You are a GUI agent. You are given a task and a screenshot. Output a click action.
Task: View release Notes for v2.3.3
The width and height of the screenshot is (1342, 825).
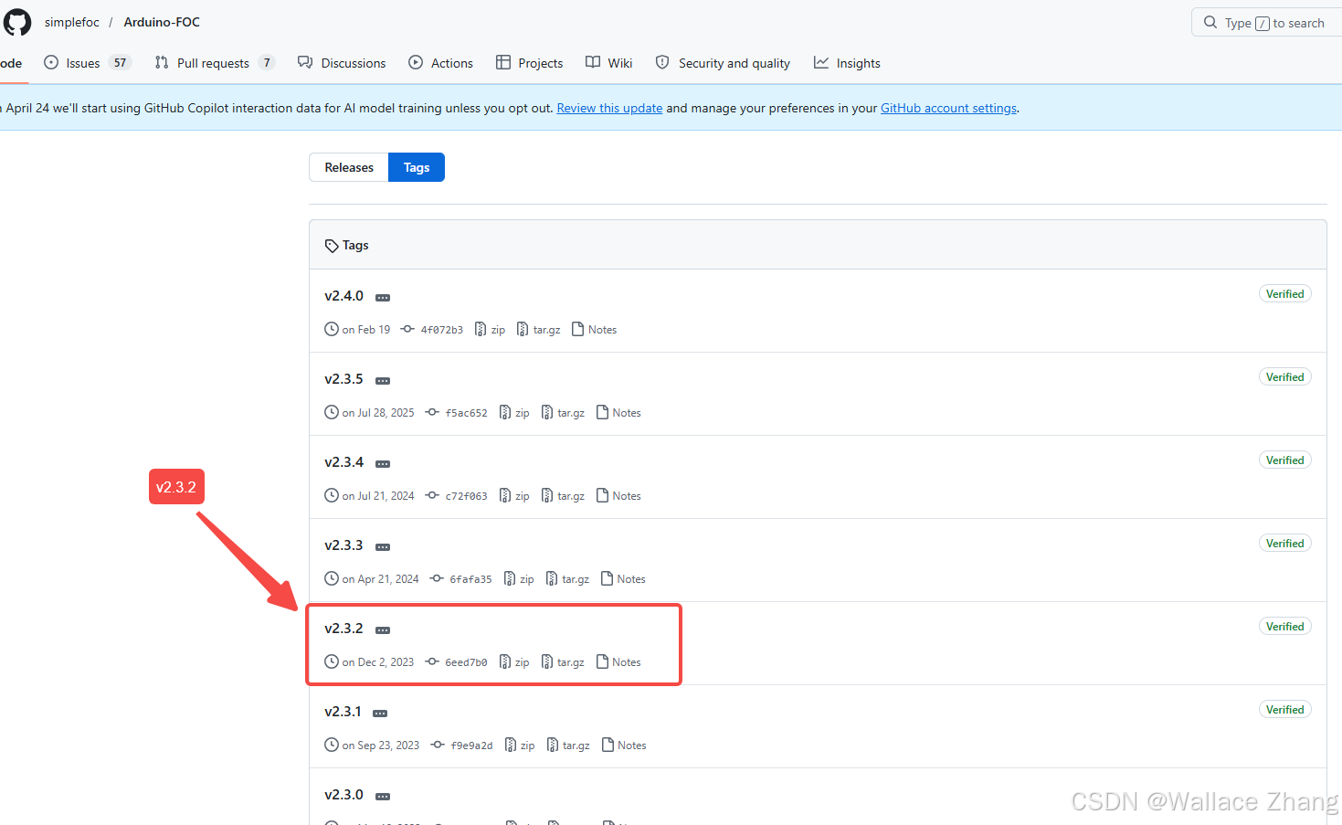(623, 579)
